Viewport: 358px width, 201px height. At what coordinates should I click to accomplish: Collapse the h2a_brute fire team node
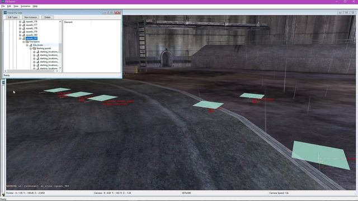(27, 45)
